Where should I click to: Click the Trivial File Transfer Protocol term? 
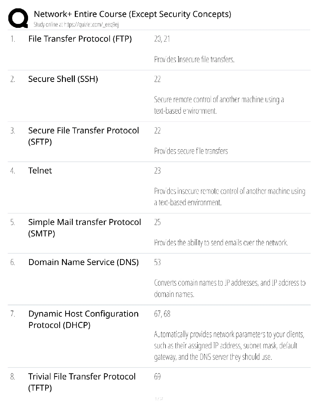tap(82, 382)
